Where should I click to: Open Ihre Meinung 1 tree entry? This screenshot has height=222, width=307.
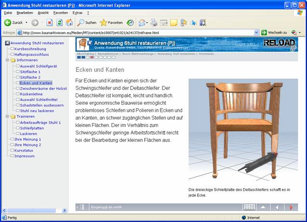click(27, 139)
